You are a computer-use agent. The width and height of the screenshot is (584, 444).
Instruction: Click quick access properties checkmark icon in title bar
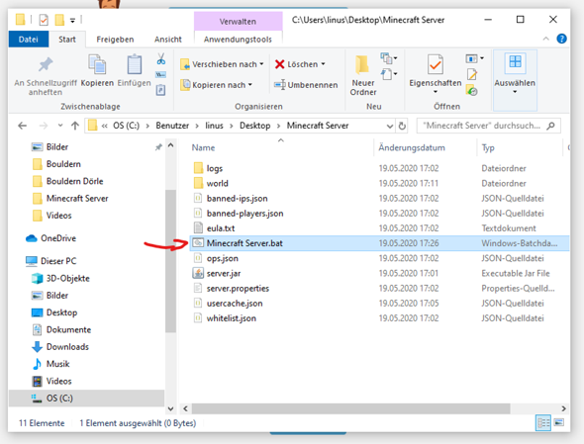[44, 20]
